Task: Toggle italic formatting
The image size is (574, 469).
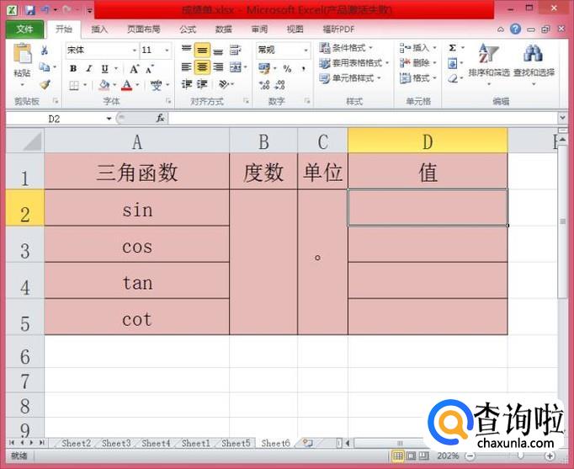Action: pos(89,68)
